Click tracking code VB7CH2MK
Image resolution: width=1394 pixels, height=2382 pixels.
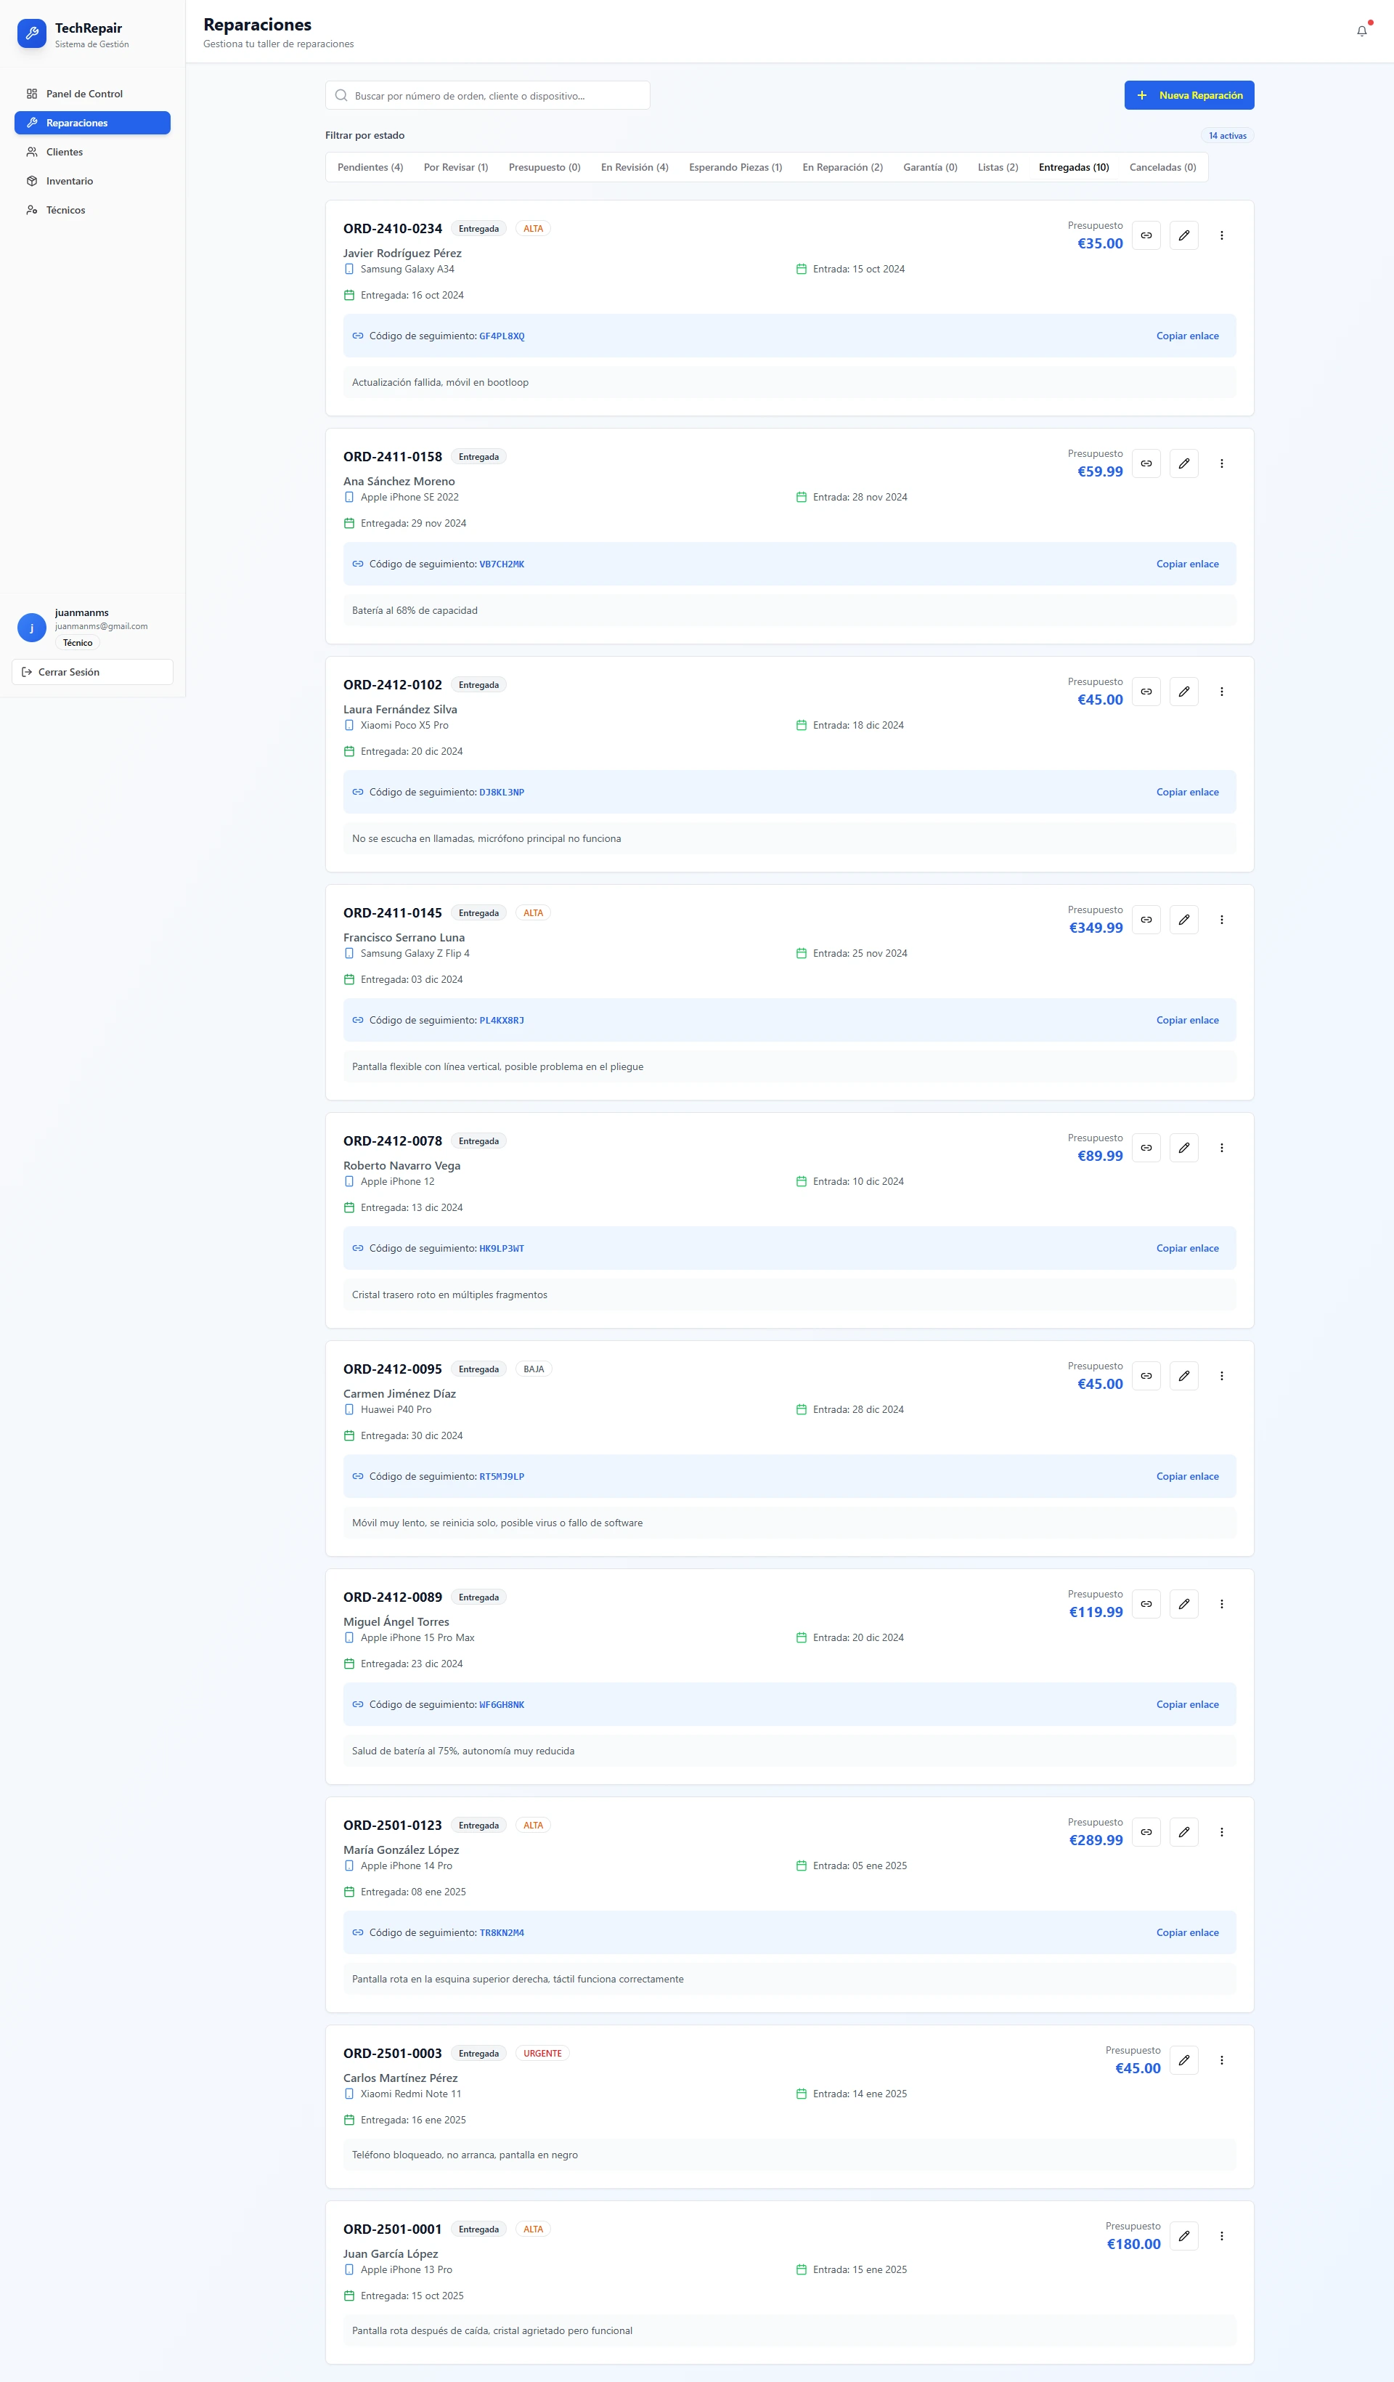pos(502,564)
